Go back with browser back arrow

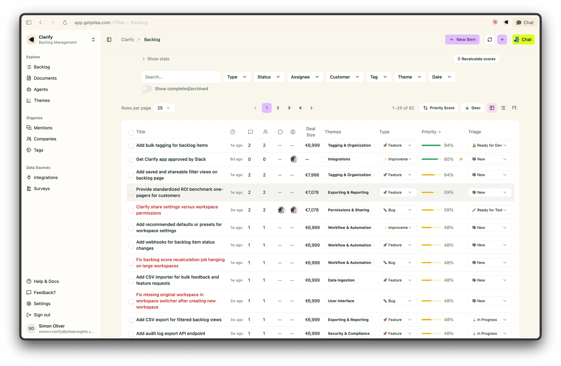click(41, 22)
